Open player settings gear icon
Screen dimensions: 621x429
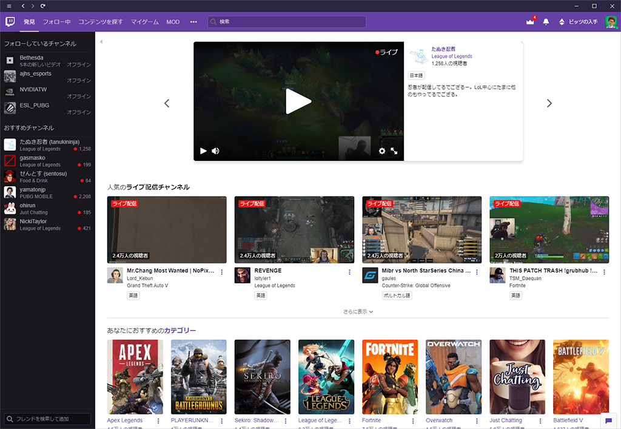(382, 151)
